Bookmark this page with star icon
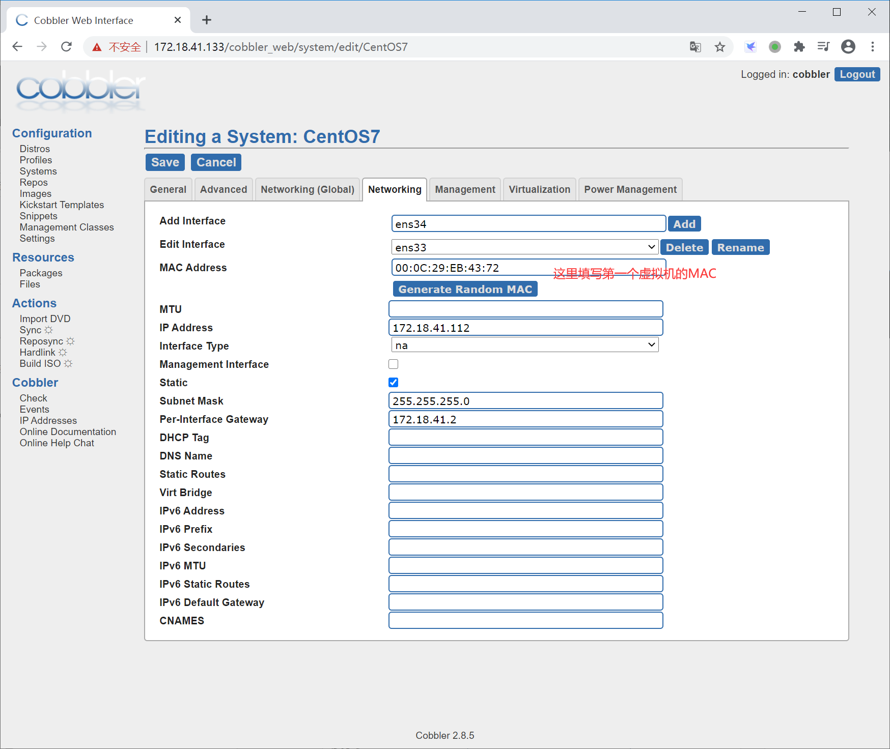The height and width of the screenshot is (749, 890). pos(719,47)
